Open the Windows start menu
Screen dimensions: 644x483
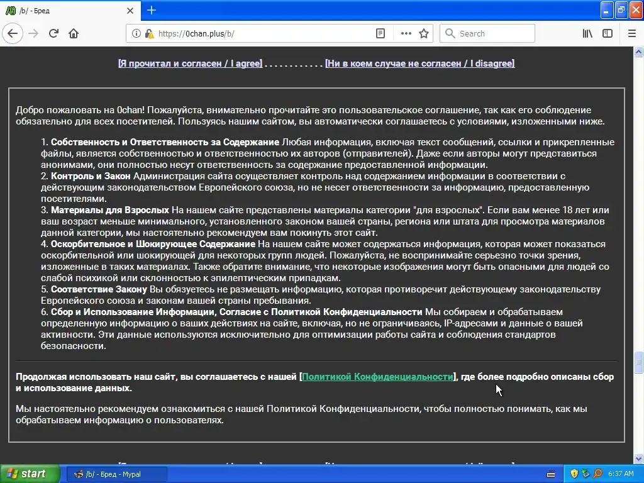[30, 474]
